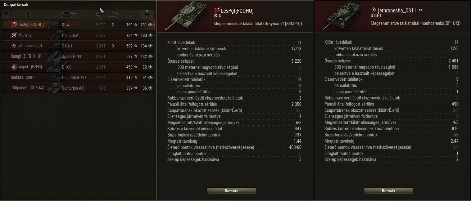Click the eye icon beside jethronesha_0311
Viewport: 471px width, 201px height.
(421, 10)
